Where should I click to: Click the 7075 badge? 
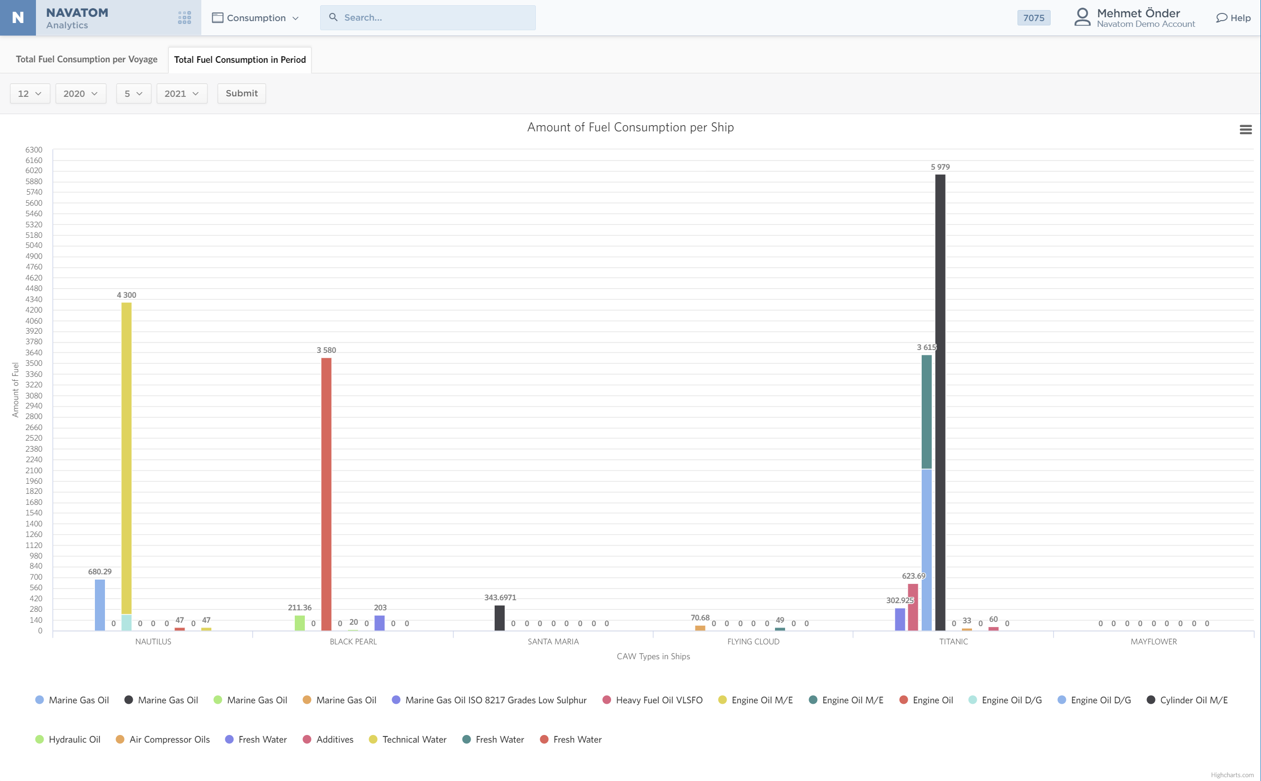pos(1033,18)
